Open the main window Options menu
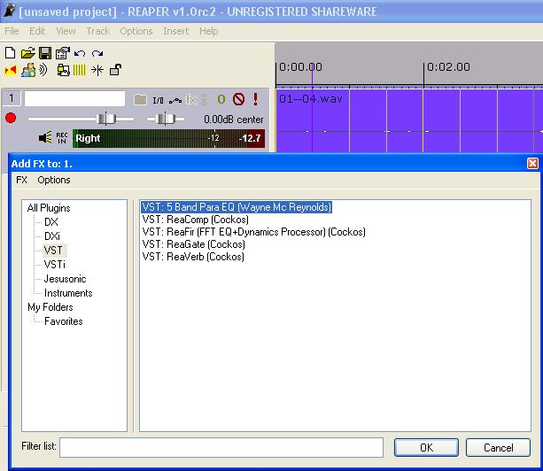This screenshot has width=543, height=471. coord(136,31)
